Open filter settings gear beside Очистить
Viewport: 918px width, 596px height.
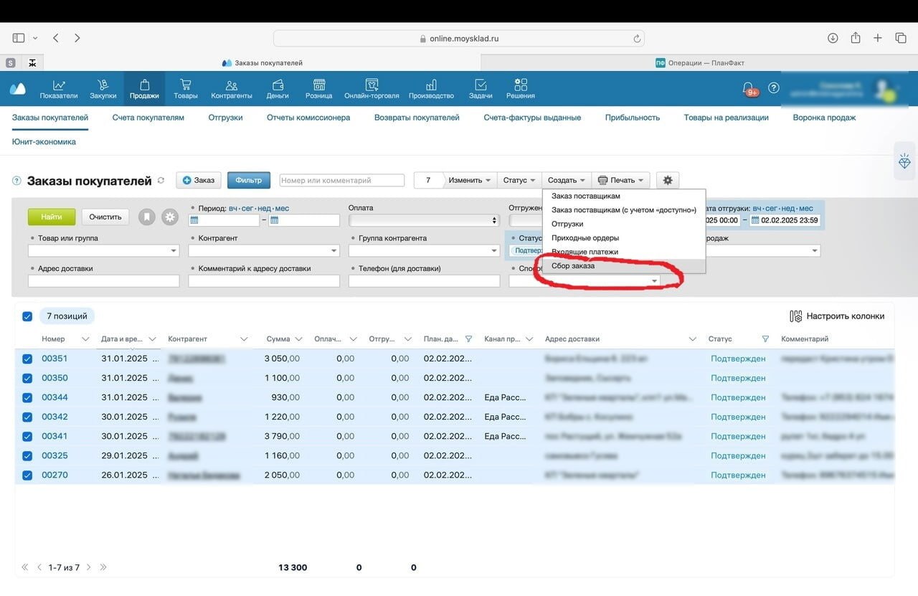(170, 217)
